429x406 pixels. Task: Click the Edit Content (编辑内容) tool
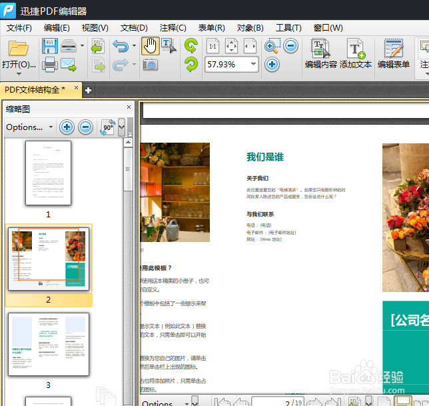click(x=321, y=53)
